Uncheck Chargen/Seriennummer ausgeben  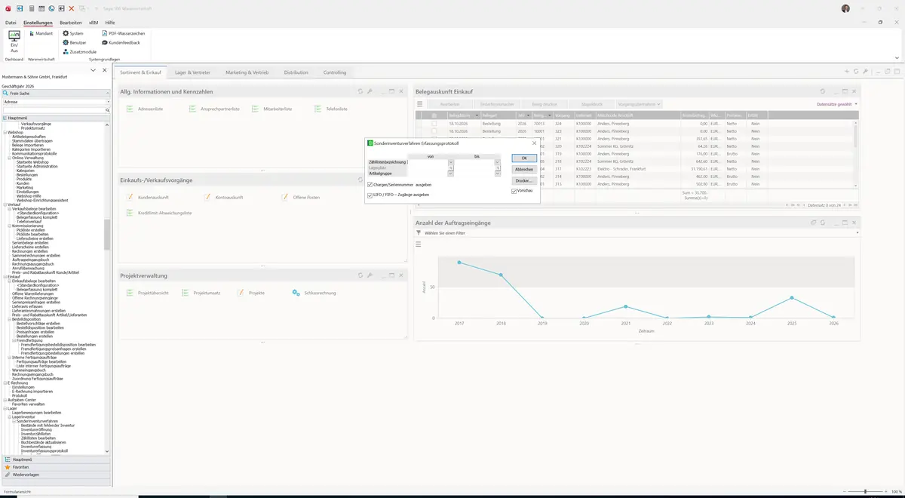370,184
